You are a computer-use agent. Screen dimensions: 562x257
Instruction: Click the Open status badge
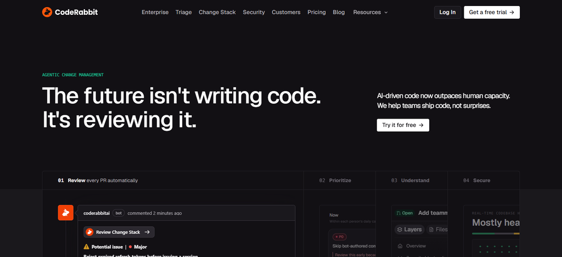click(404, 213)
